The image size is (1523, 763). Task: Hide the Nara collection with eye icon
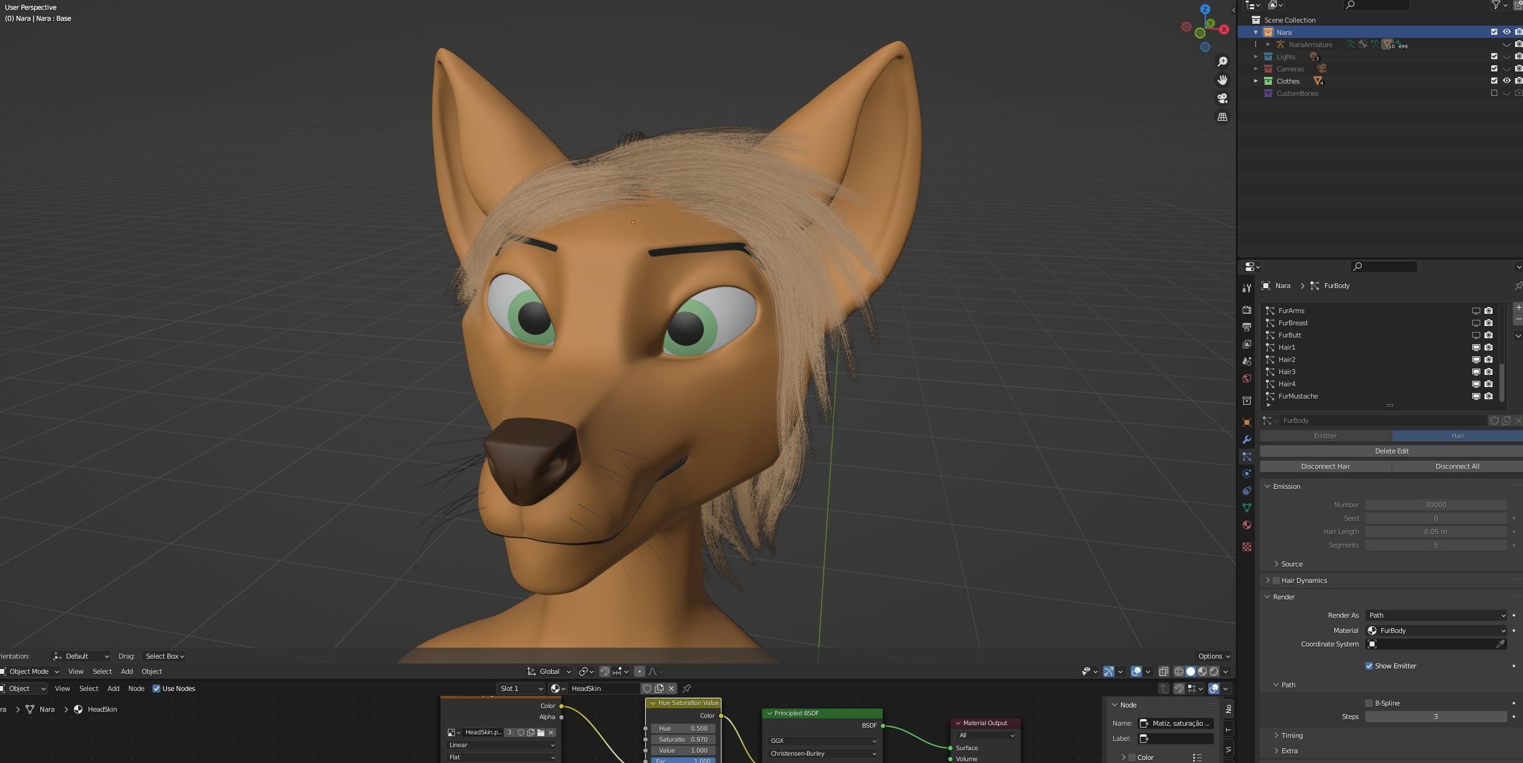[1507, 32]
